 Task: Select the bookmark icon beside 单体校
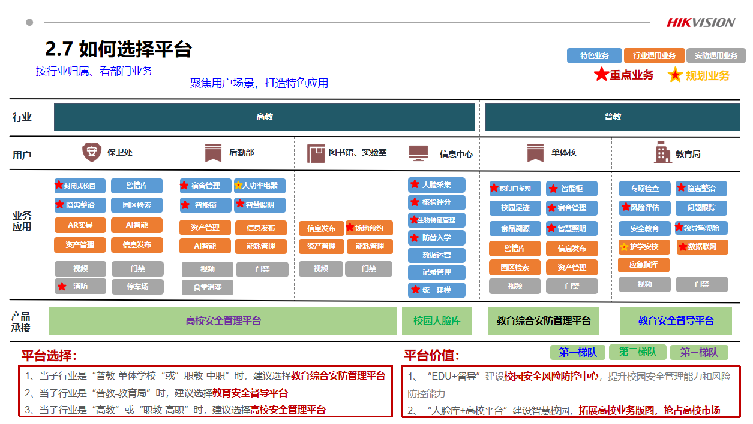[536, 153]
